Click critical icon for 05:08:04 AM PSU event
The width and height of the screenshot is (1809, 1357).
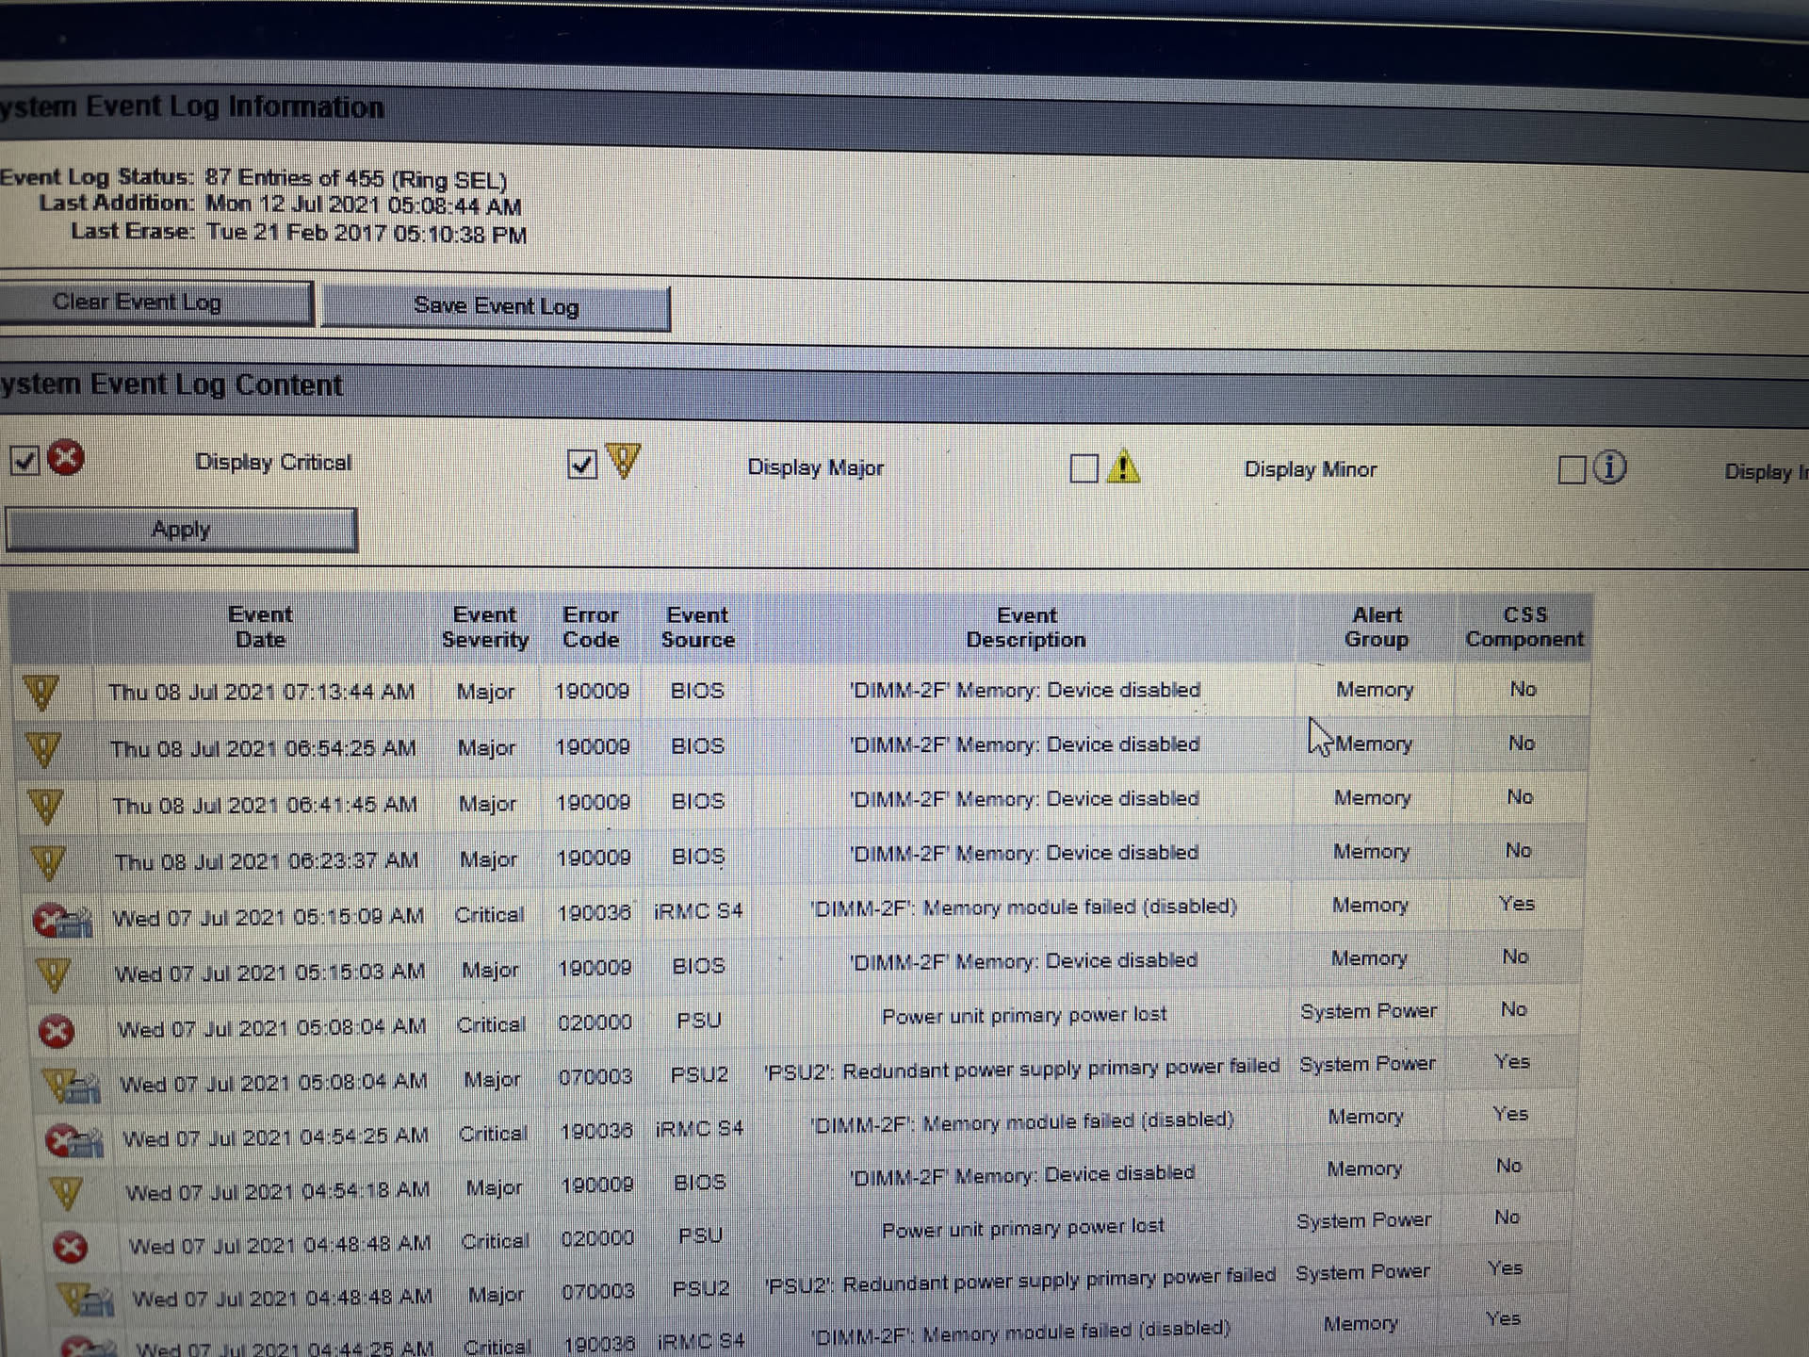[57, 1031]
